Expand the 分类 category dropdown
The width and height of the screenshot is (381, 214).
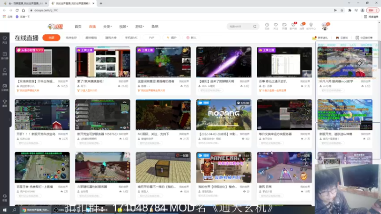tap(107, 27)
